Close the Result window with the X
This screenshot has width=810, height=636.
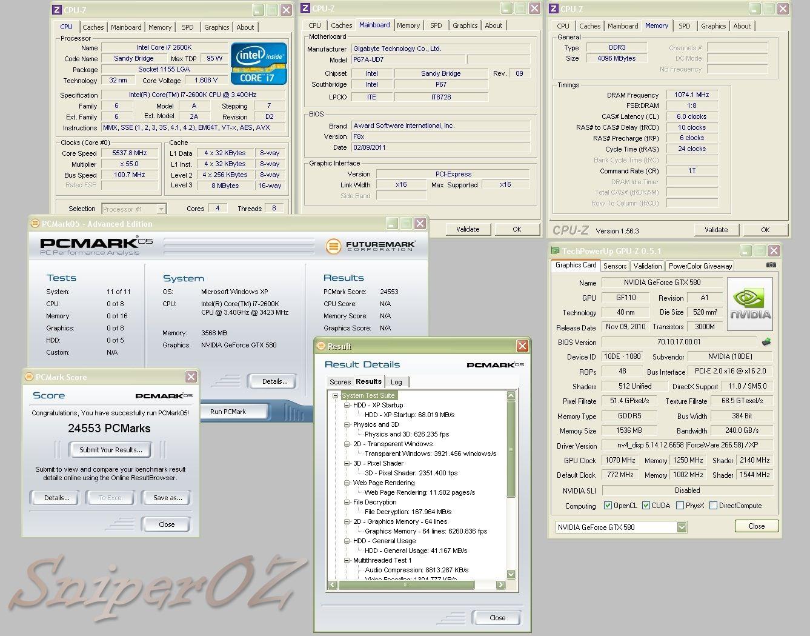[522, 346]
